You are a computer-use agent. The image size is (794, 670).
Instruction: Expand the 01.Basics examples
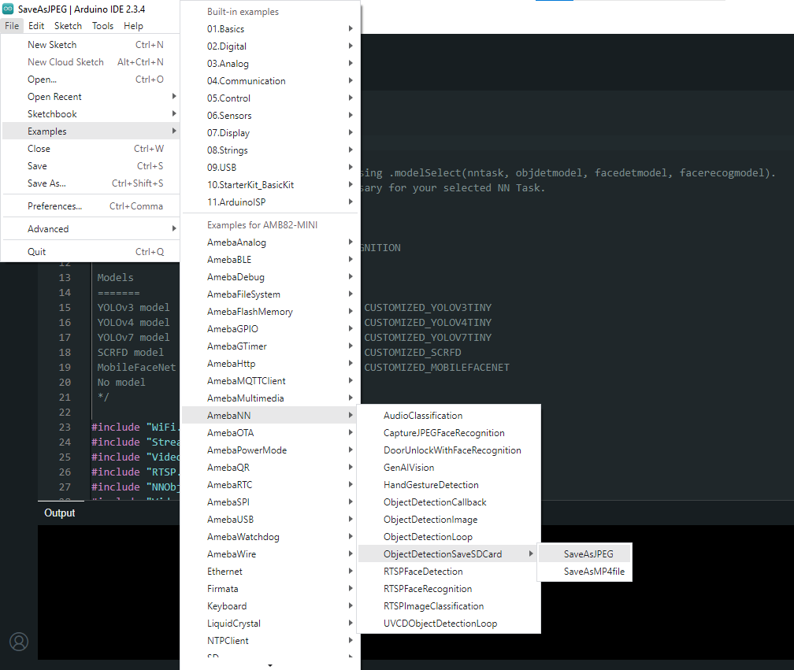click(x=270, y=29)
